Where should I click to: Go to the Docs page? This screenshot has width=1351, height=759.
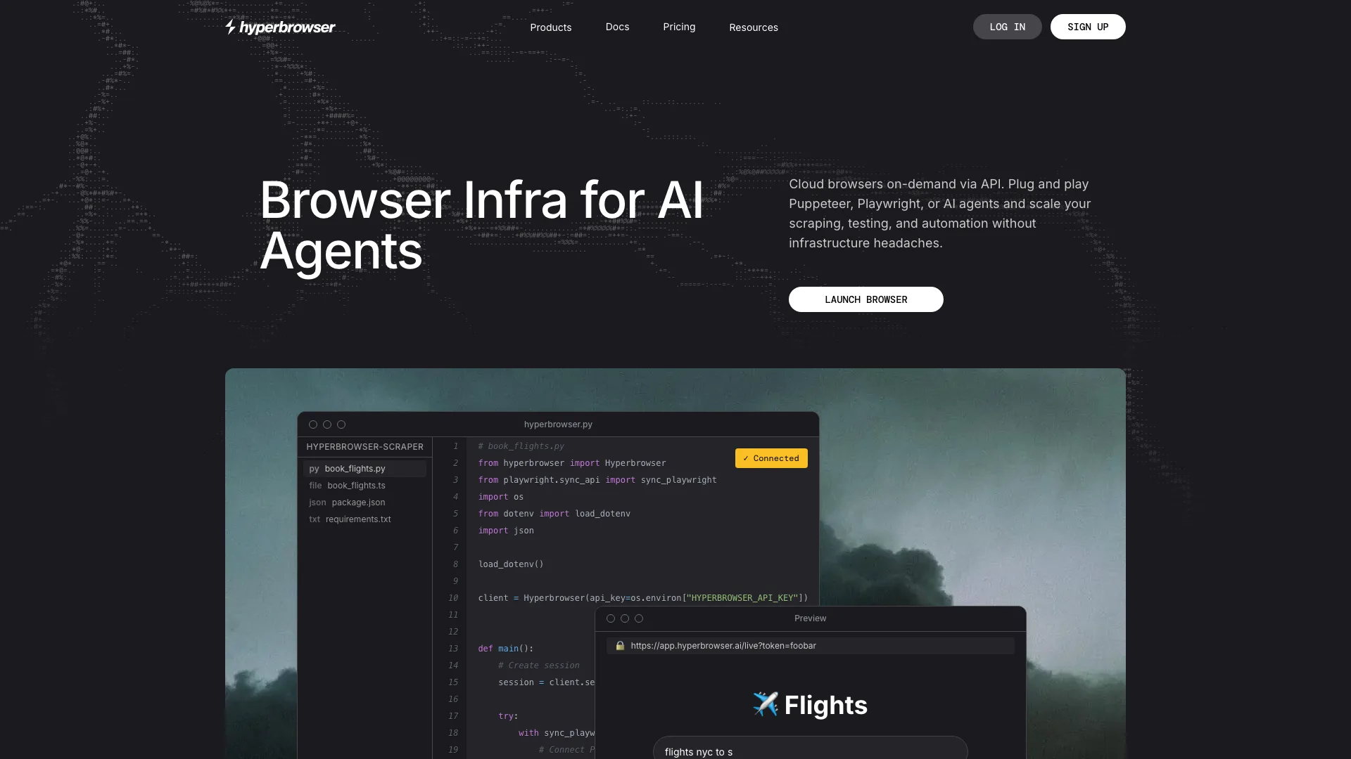(618, 27)
